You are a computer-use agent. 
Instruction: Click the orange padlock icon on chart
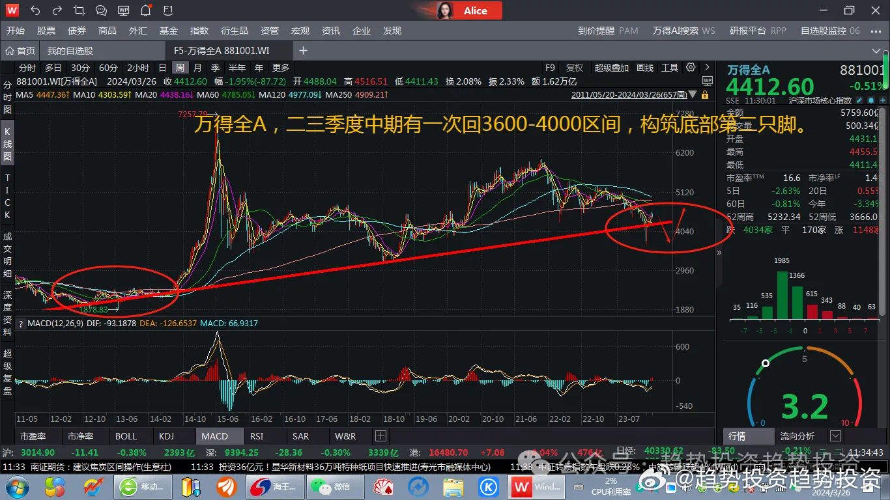704,95
